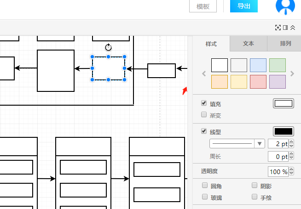
Task: Enable the 手绘 sketch checkbox
Action: [x=255, y=197]
